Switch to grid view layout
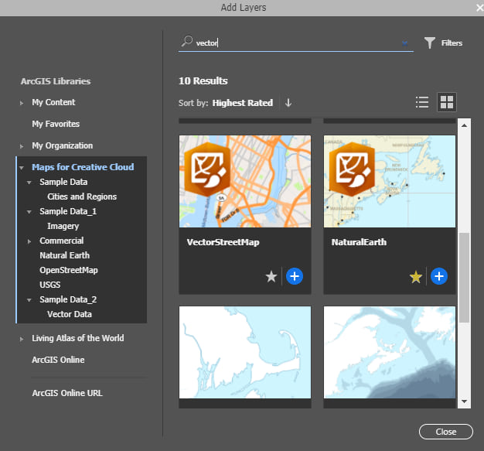This screenshot has height=451, width=484. coord(447,102)
